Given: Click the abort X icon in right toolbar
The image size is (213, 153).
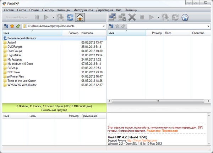Looking at the screenshot, I should [132, 17].
